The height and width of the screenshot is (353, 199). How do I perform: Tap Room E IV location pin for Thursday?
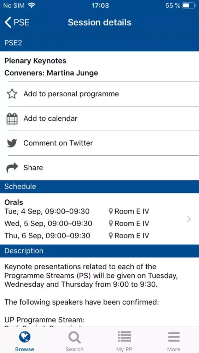pyautogui.click(x=111, y=236)
